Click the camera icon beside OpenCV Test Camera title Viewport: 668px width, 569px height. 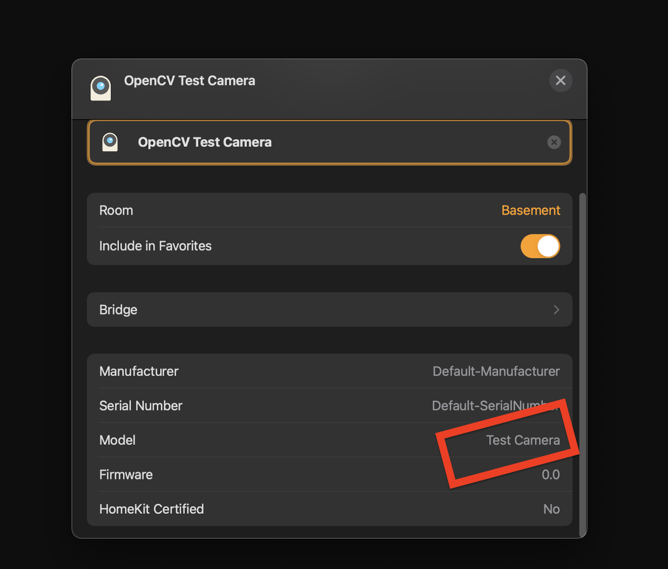pyautogui.click(x=100, y=87)
